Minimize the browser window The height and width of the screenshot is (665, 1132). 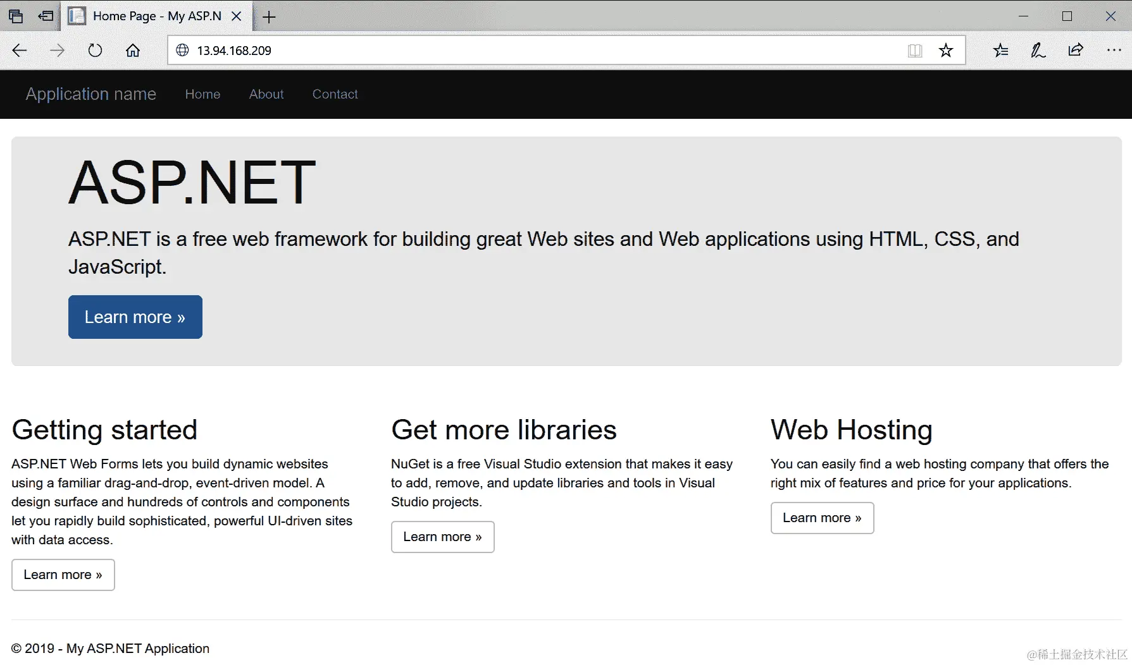tap(1023, 16)
